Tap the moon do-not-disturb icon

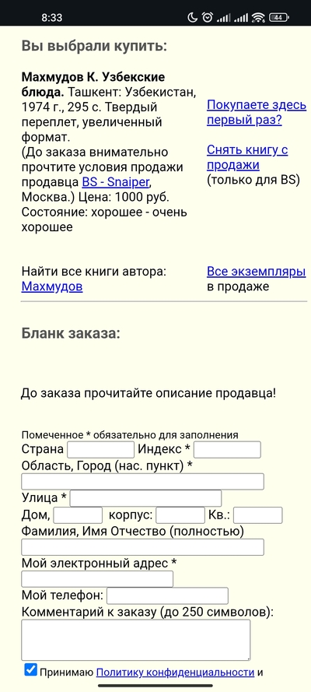pos(193,18)
